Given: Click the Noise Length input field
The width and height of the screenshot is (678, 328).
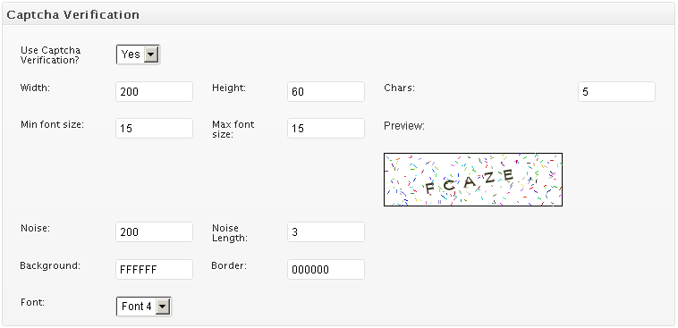Looking at the screenshot, I should (x=326, y=232).
